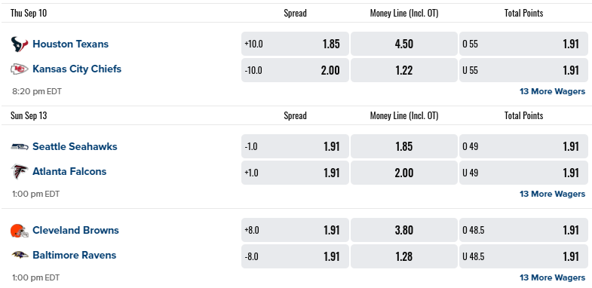The image size is (592, 288).
Task: Click the Seattle Seahawks logo icon
Action: (20, 146)
